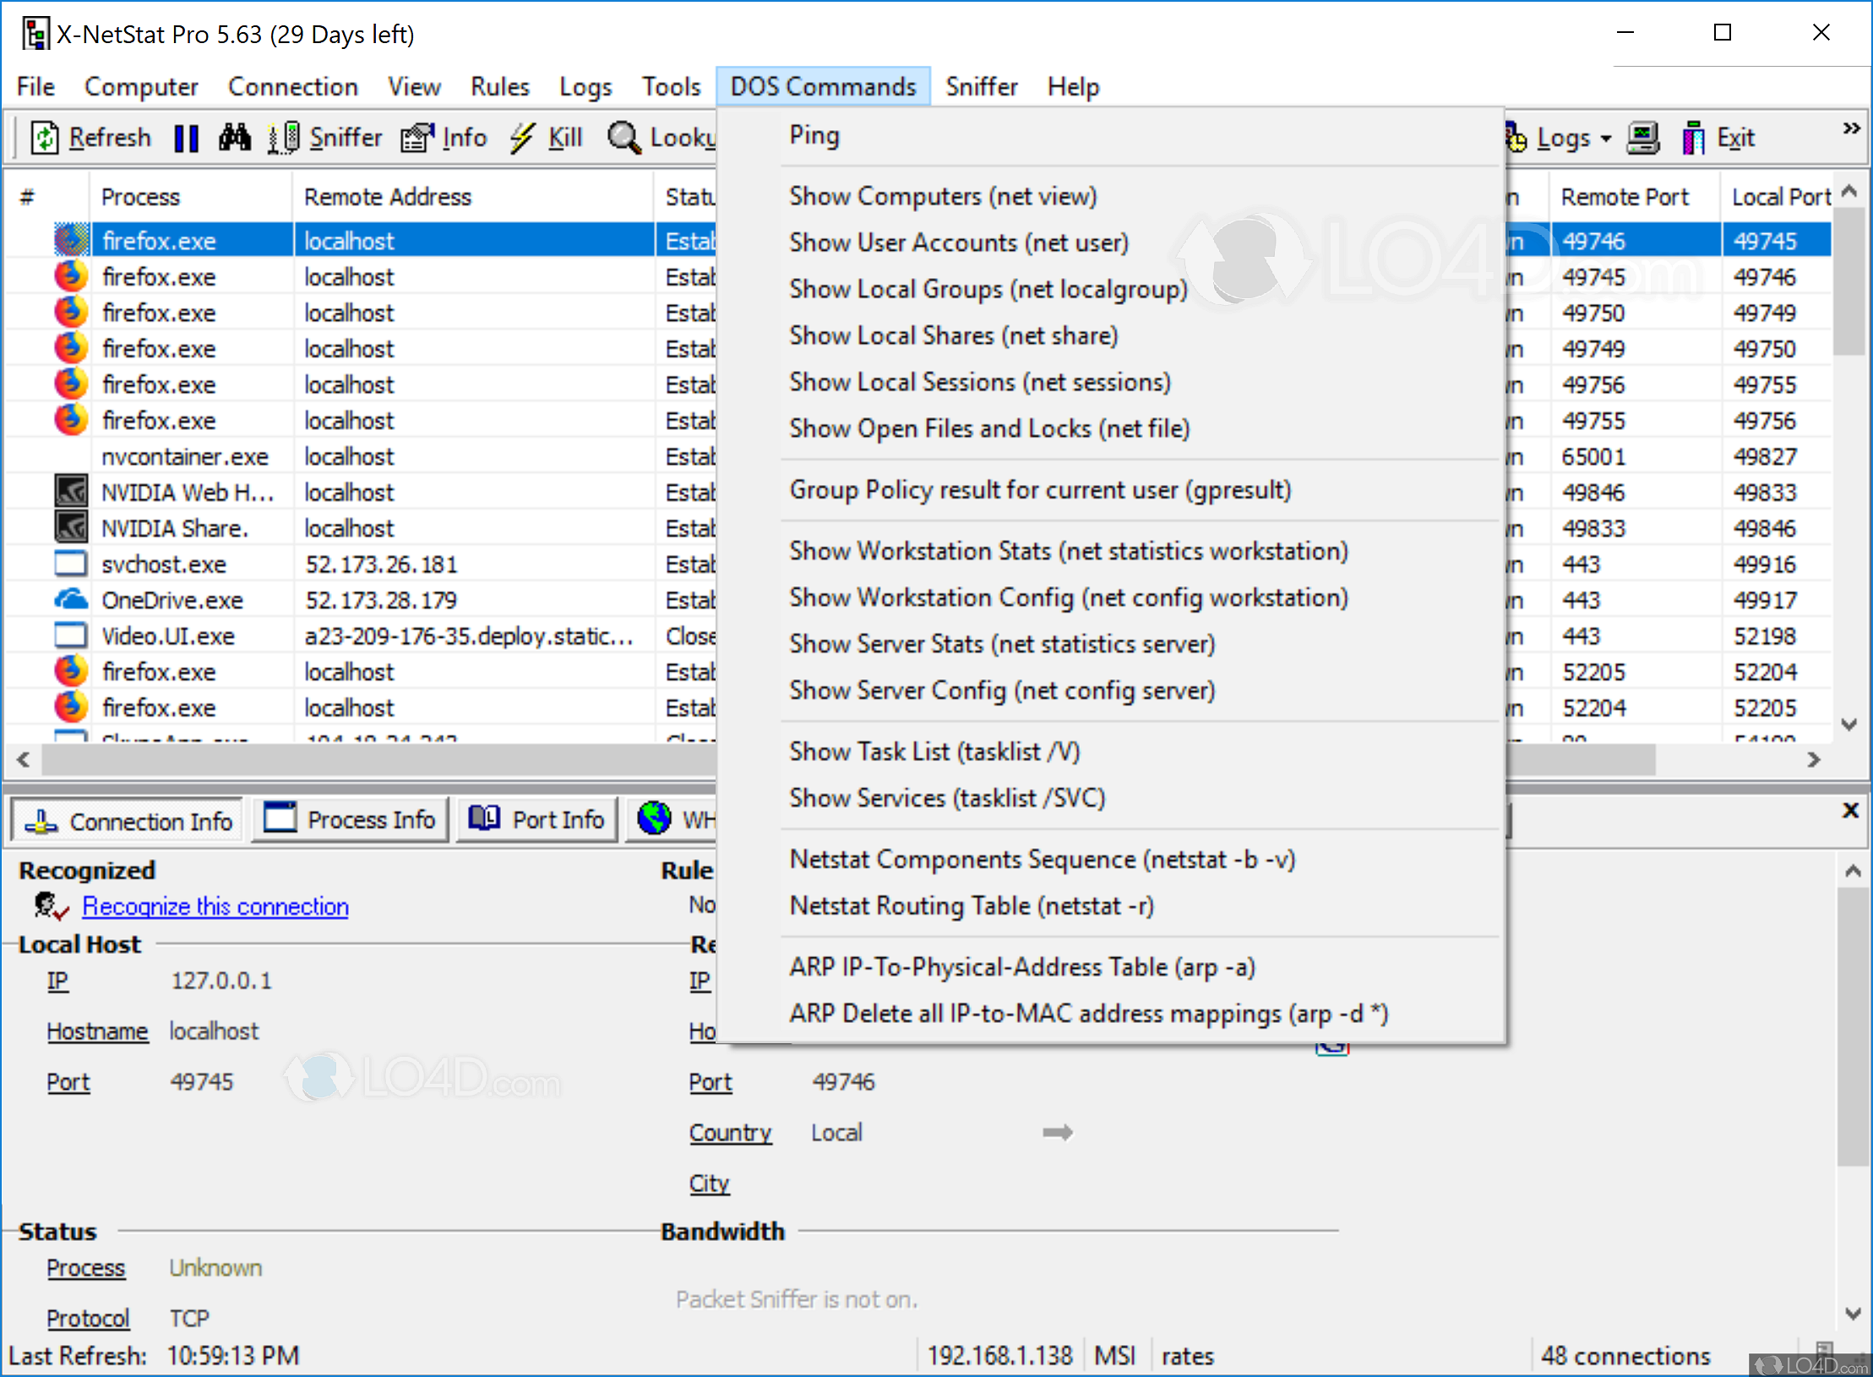Viewport: 1873px width, 1377px height.
Task: Kill connection using lightning icon
Action: (x=523, y=138)
